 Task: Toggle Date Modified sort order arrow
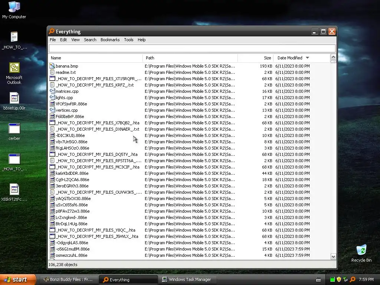point(307,58)
